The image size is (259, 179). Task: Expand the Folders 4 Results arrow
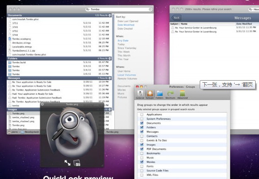[110, 59]
